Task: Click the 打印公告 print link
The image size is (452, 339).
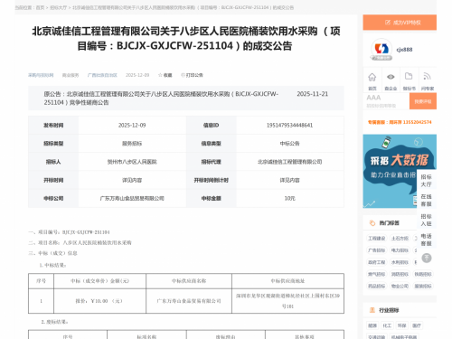Action: (192, 75)
